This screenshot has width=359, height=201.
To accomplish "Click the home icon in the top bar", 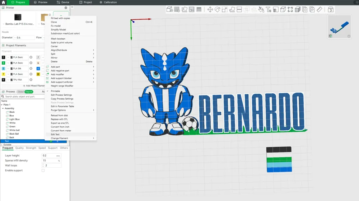I will 3,2.
